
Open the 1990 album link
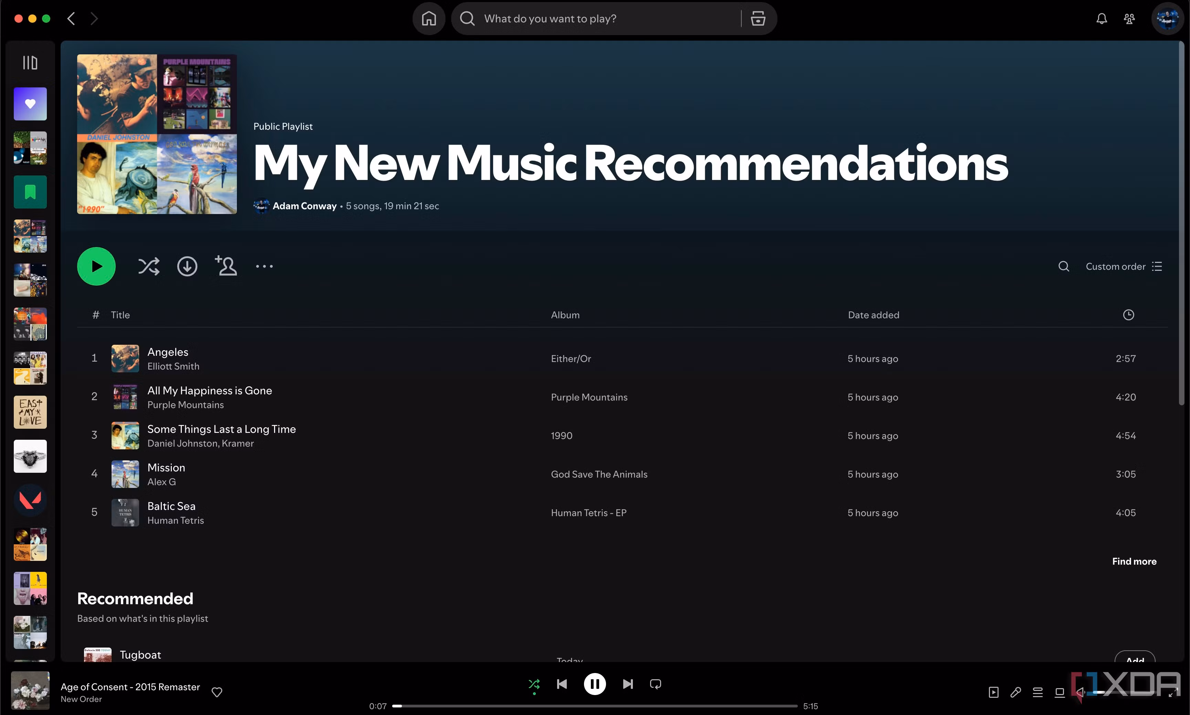pos(561,436)
